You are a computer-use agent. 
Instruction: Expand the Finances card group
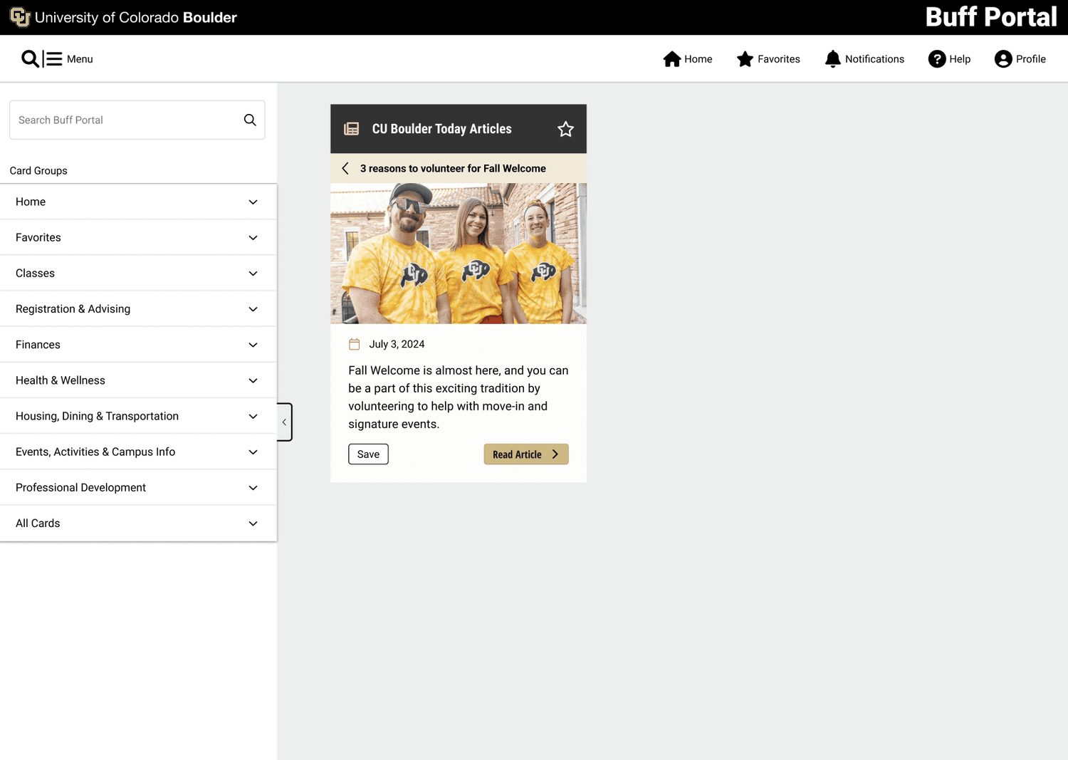138,345
